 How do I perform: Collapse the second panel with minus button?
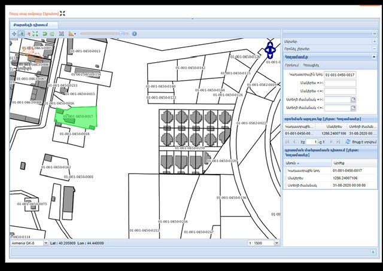[374, 49]
